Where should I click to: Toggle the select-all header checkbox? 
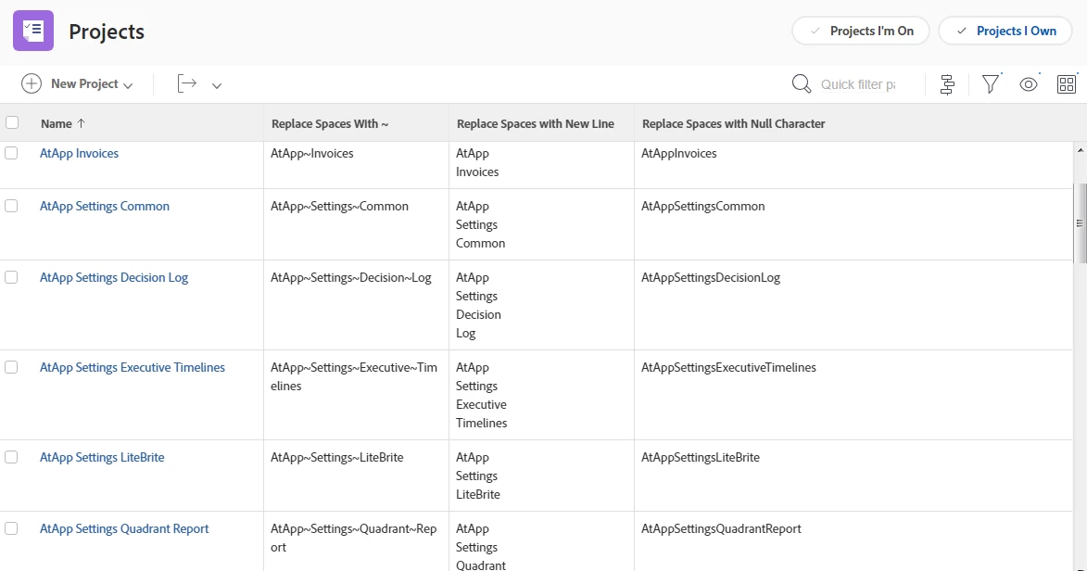coord(12,122)
